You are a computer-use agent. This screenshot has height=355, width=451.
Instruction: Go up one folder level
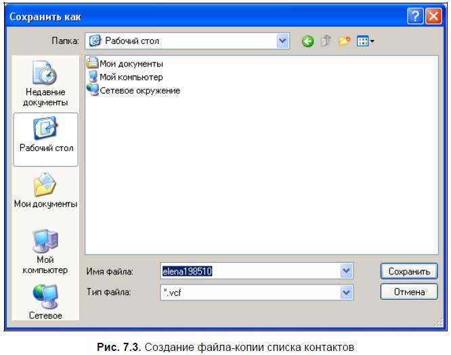[x=326, y=41]
